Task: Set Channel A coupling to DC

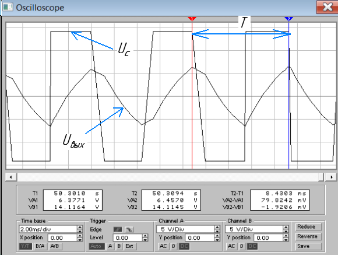Action: point(184,246)
